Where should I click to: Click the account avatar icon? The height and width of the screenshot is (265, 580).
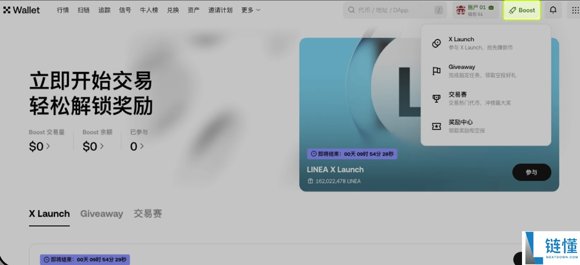(461, 10)
